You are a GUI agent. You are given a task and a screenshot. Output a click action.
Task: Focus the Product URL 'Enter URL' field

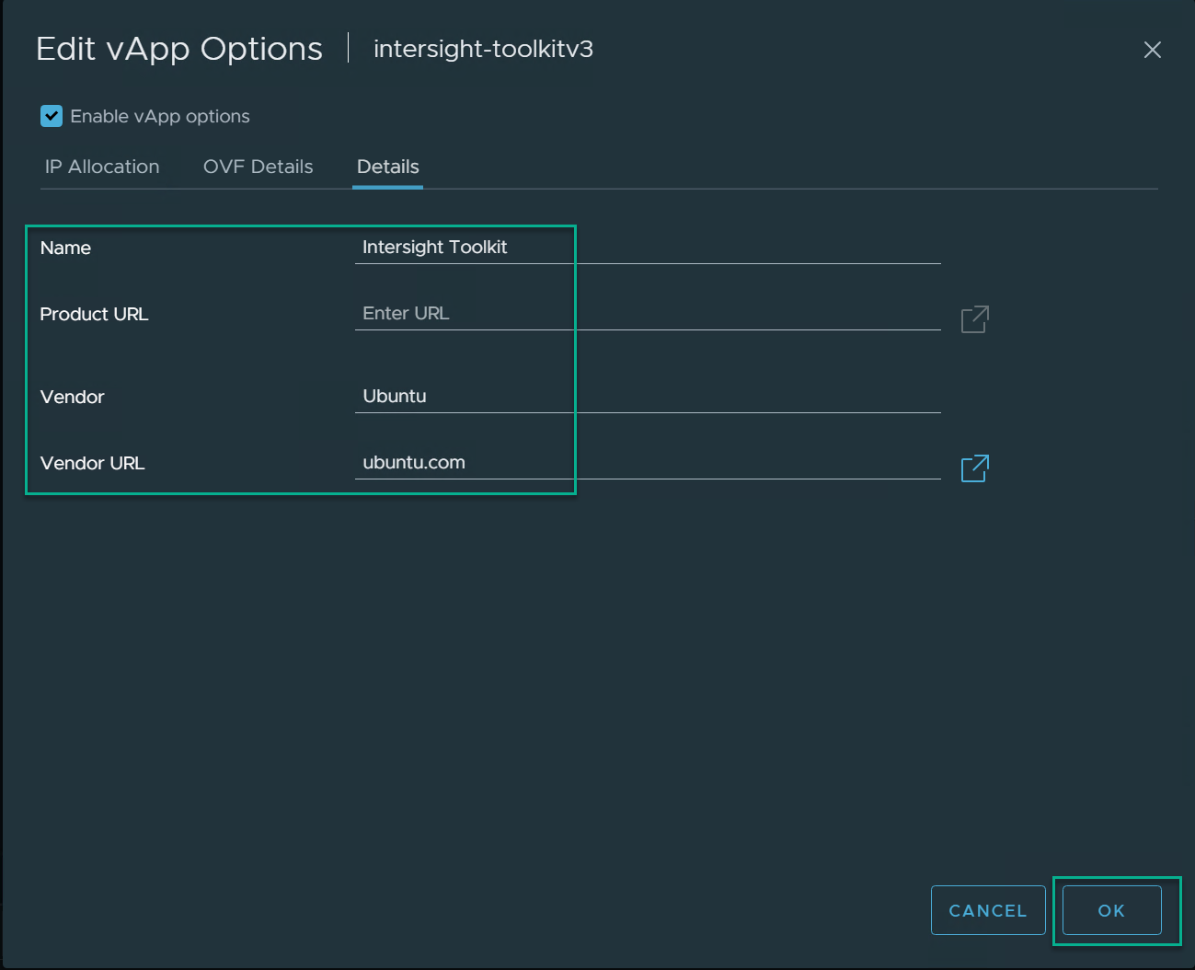coord(647,314)
